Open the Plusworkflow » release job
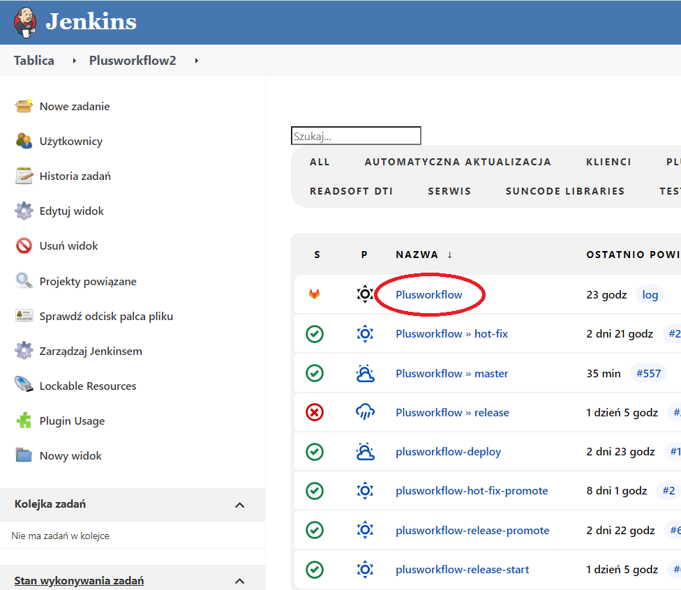 pos(452,412)
